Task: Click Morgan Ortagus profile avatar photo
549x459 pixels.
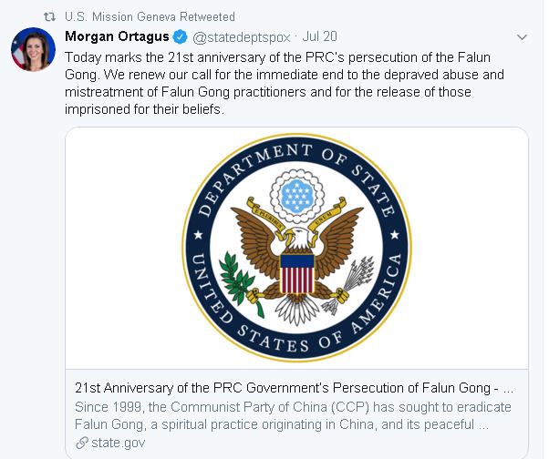Action: 34,49
